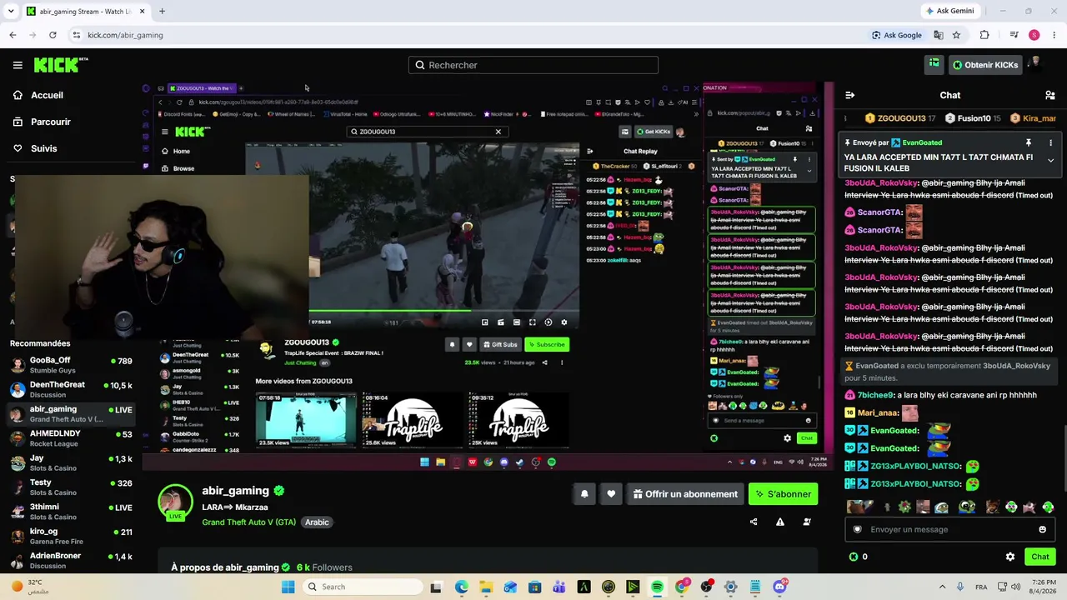
Task: Click the S'abonner button
Action: click(783, 494)
